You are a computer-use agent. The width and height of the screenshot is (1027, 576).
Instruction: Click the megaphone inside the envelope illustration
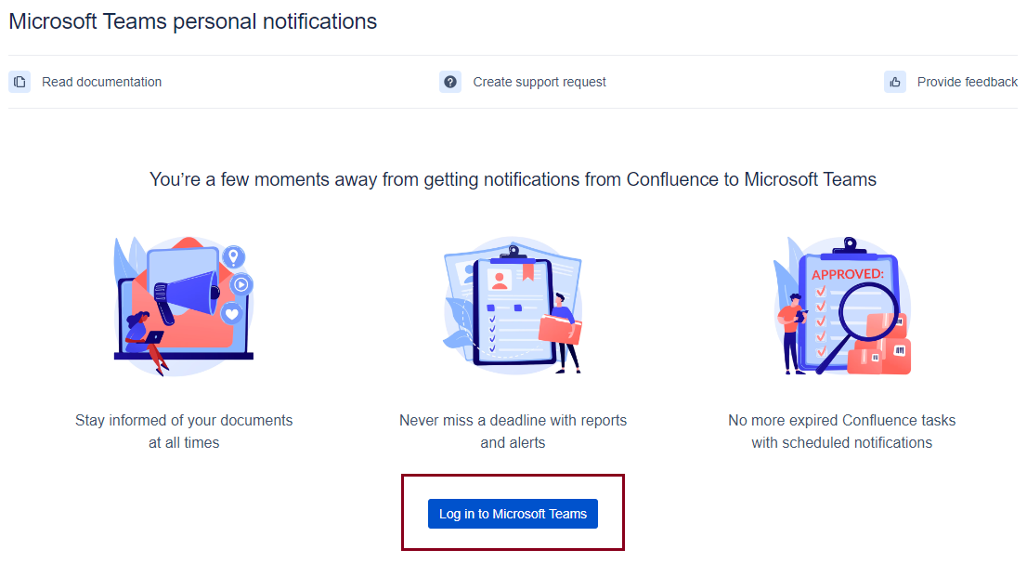188,292
